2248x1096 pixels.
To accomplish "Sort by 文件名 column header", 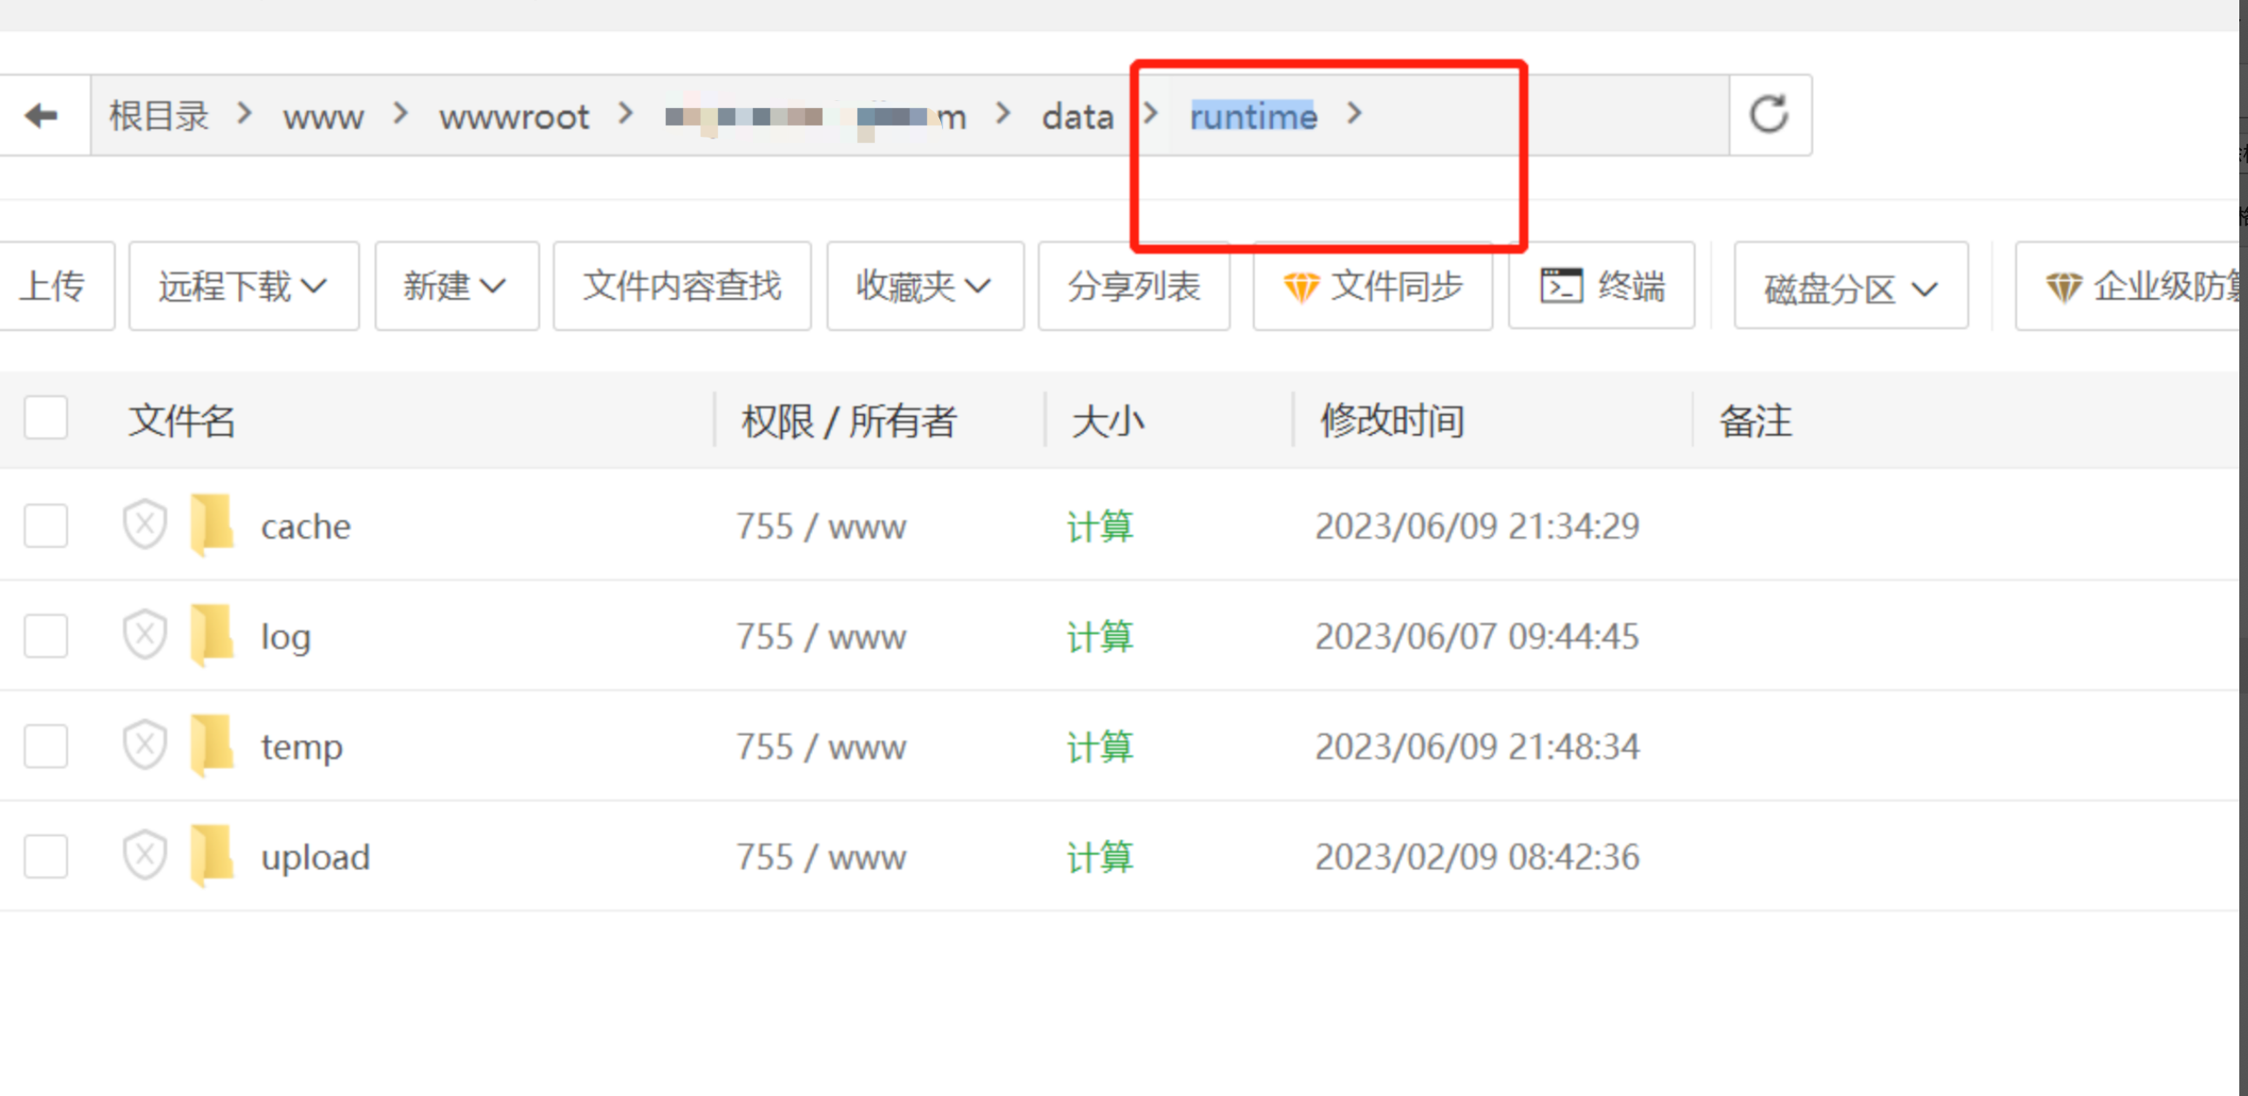I will point(181,421).
